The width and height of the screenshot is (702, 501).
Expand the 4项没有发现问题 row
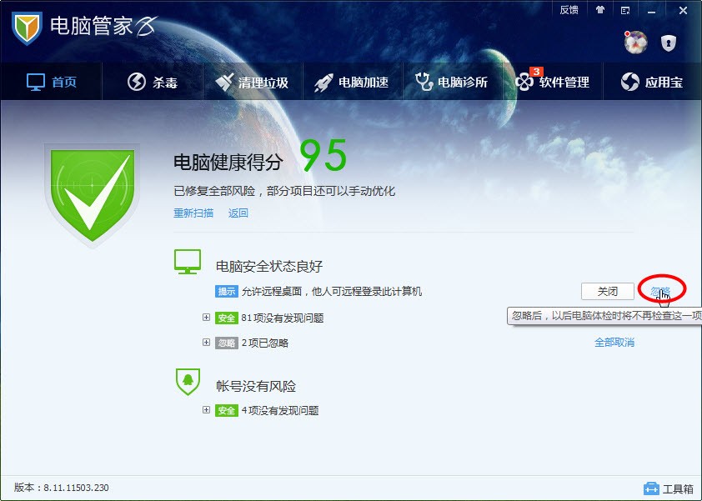[206, 410]
